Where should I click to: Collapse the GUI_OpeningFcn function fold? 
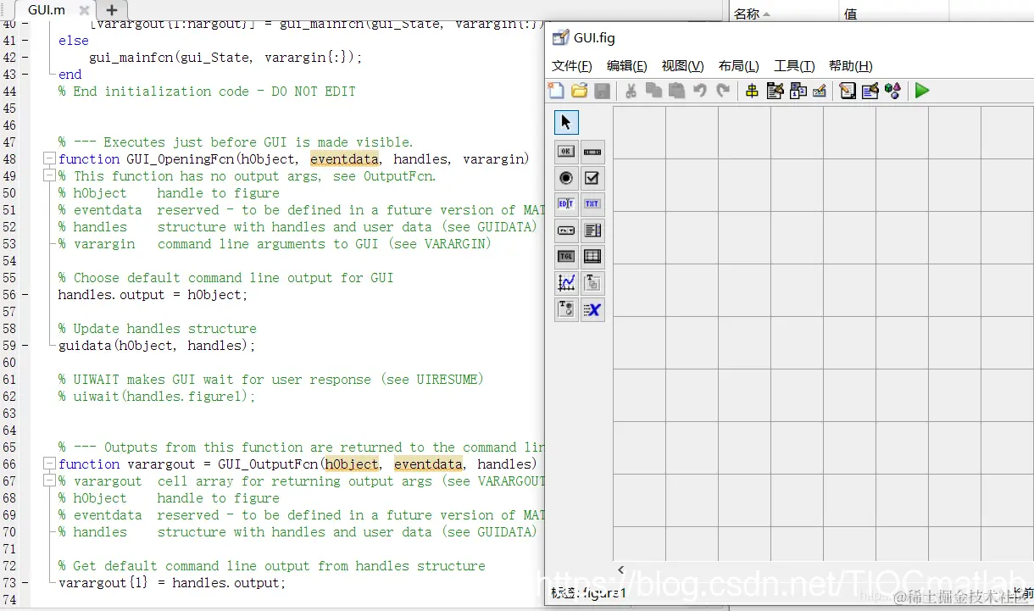[x=49, y=159]
